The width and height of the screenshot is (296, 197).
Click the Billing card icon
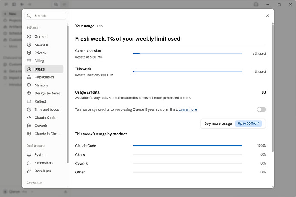tap(29, 61)
